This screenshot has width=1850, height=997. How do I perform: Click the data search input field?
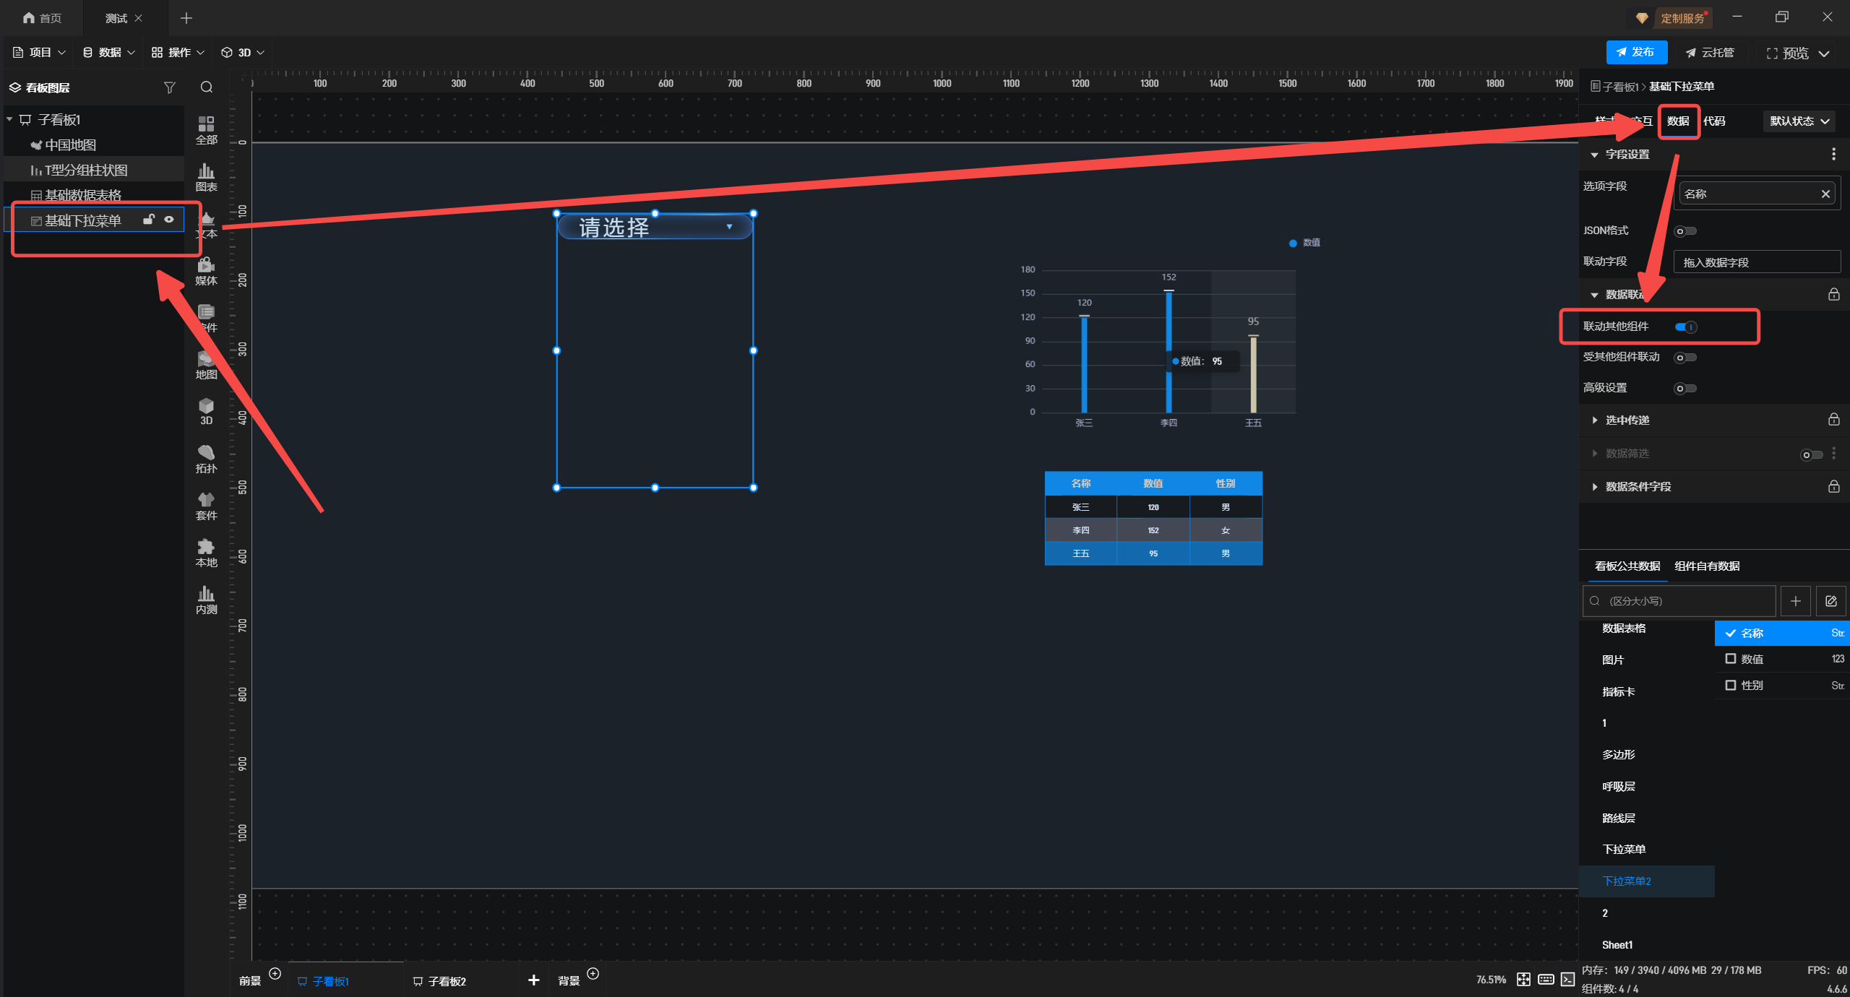(x=1684, y=601)
